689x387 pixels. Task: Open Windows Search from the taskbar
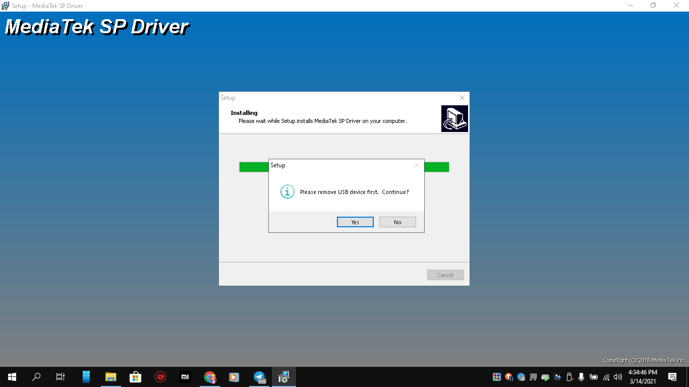[x=36, y=377]
